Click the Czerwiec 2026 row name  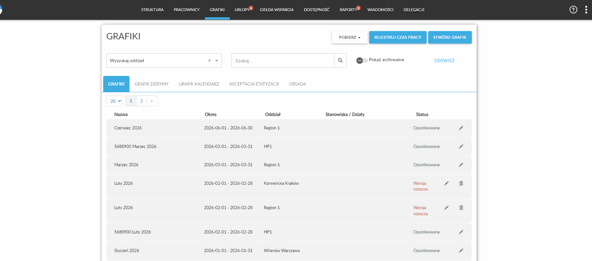tap(128, 128)
